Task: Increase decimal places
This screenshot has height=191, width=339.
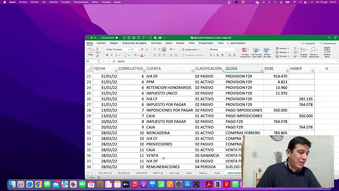Action: click(229, 55)
